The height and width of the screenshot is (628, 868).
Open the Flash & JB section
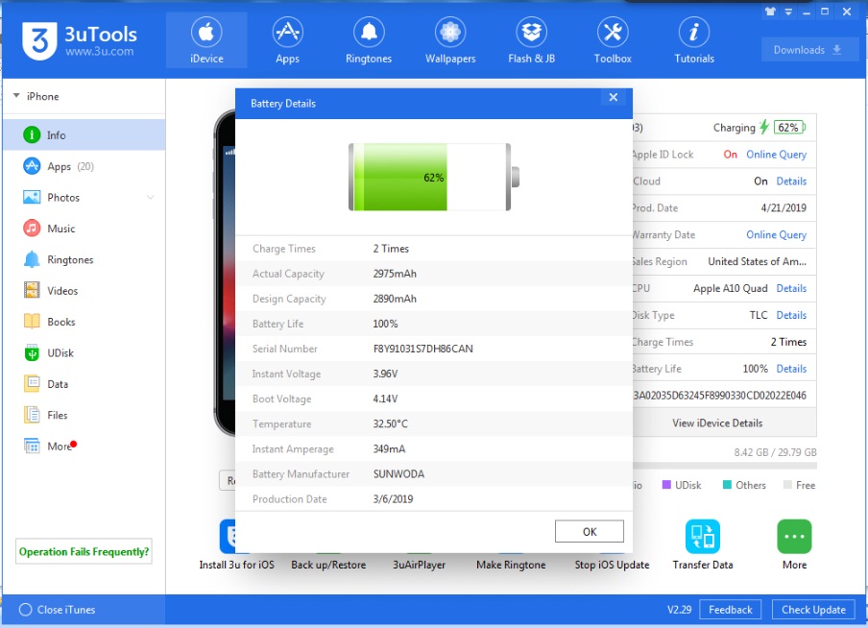(531, 40)
